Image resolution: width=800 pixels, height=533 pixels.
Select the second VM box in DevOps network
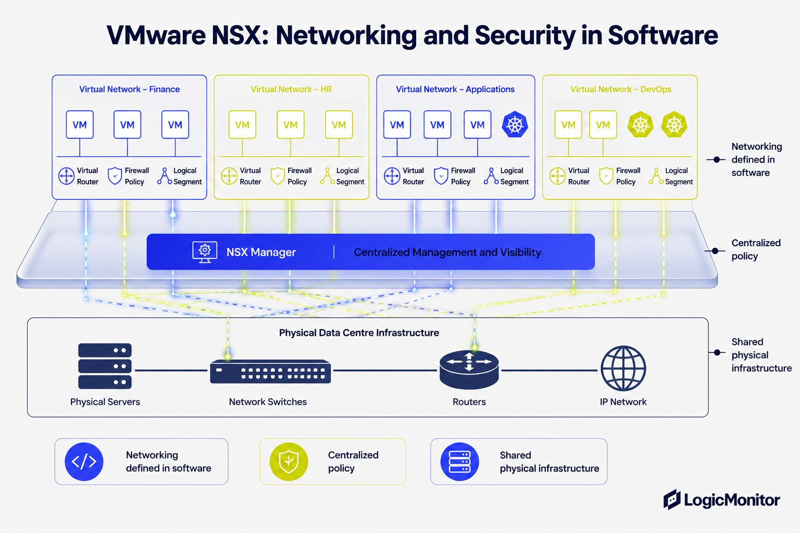coord(603,124)
